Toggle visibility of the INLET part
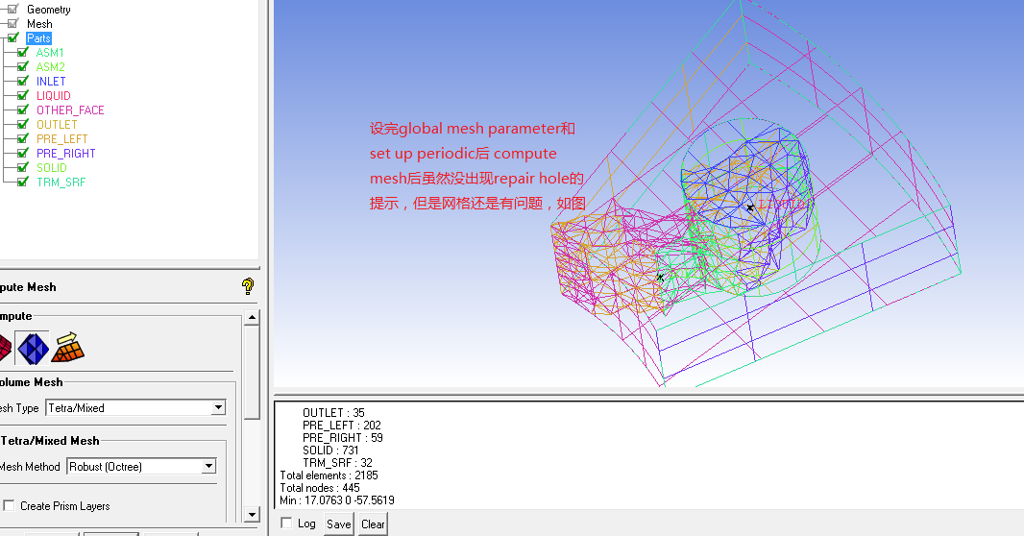1024x536 pixels. [x=23, y=82]
